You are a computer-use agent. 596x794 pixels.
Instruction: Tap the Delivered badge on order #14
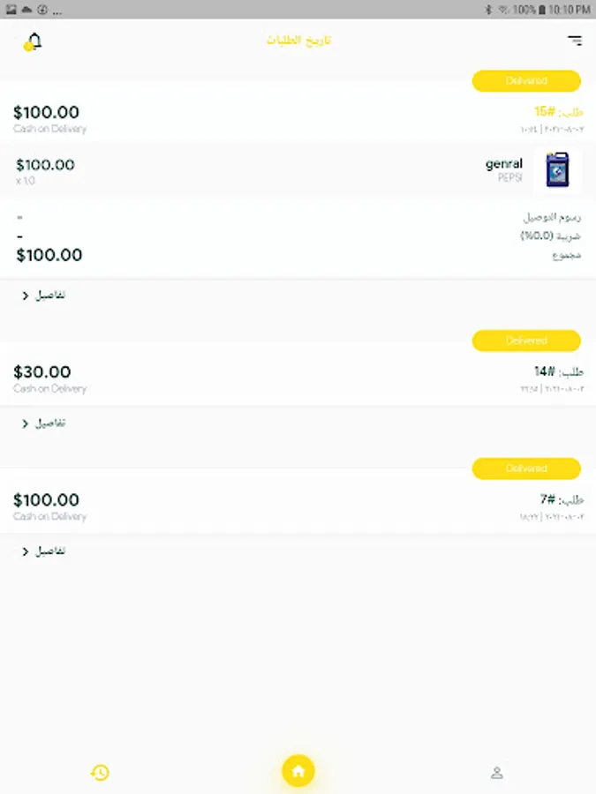coord(526,341)
